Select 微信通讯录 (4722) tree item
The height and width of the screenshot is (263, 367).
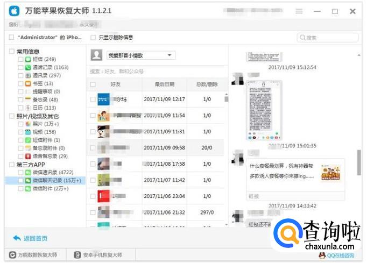click(x=53, y=173)
